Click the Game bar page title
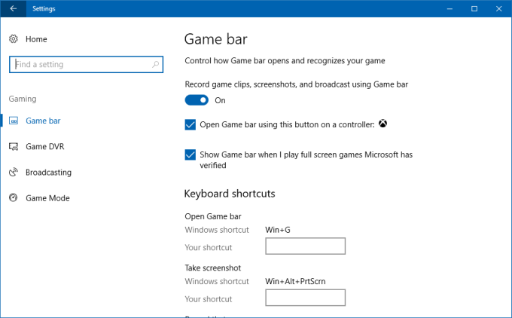512x318 pixels. click(x=216, y=39)
